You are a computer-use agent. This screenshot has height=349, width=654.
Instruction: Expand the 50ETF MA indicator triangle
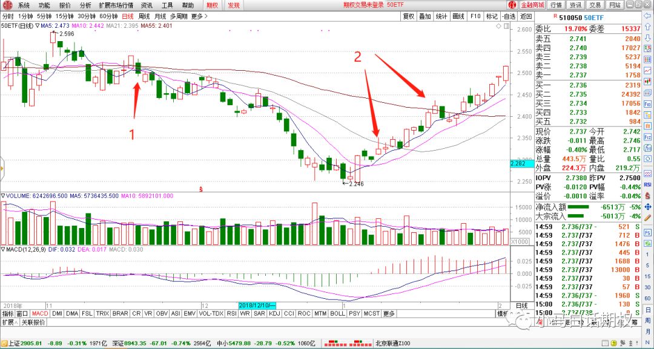pyautogui.click(x=38, y=26)
